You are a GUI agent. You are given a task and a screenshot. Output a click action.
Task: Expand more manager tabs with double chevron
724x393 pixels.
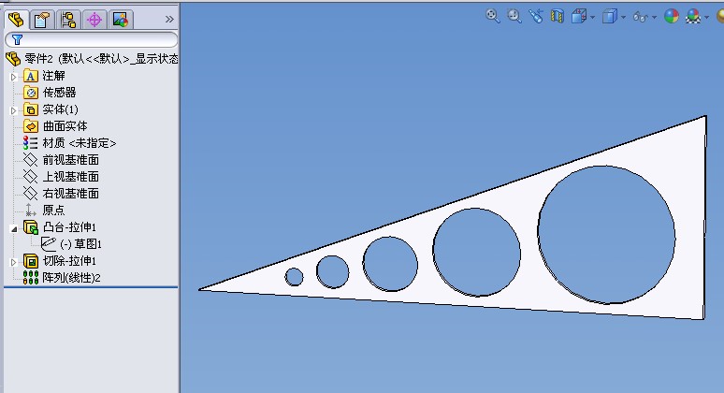(169, 19)
